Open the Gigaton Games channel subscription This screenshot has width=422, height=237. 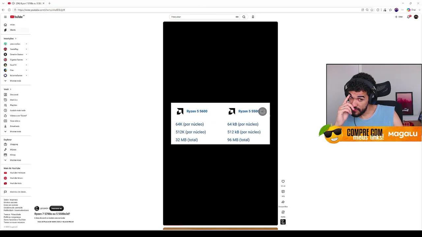pyautogui.click(x=16, y=60)
